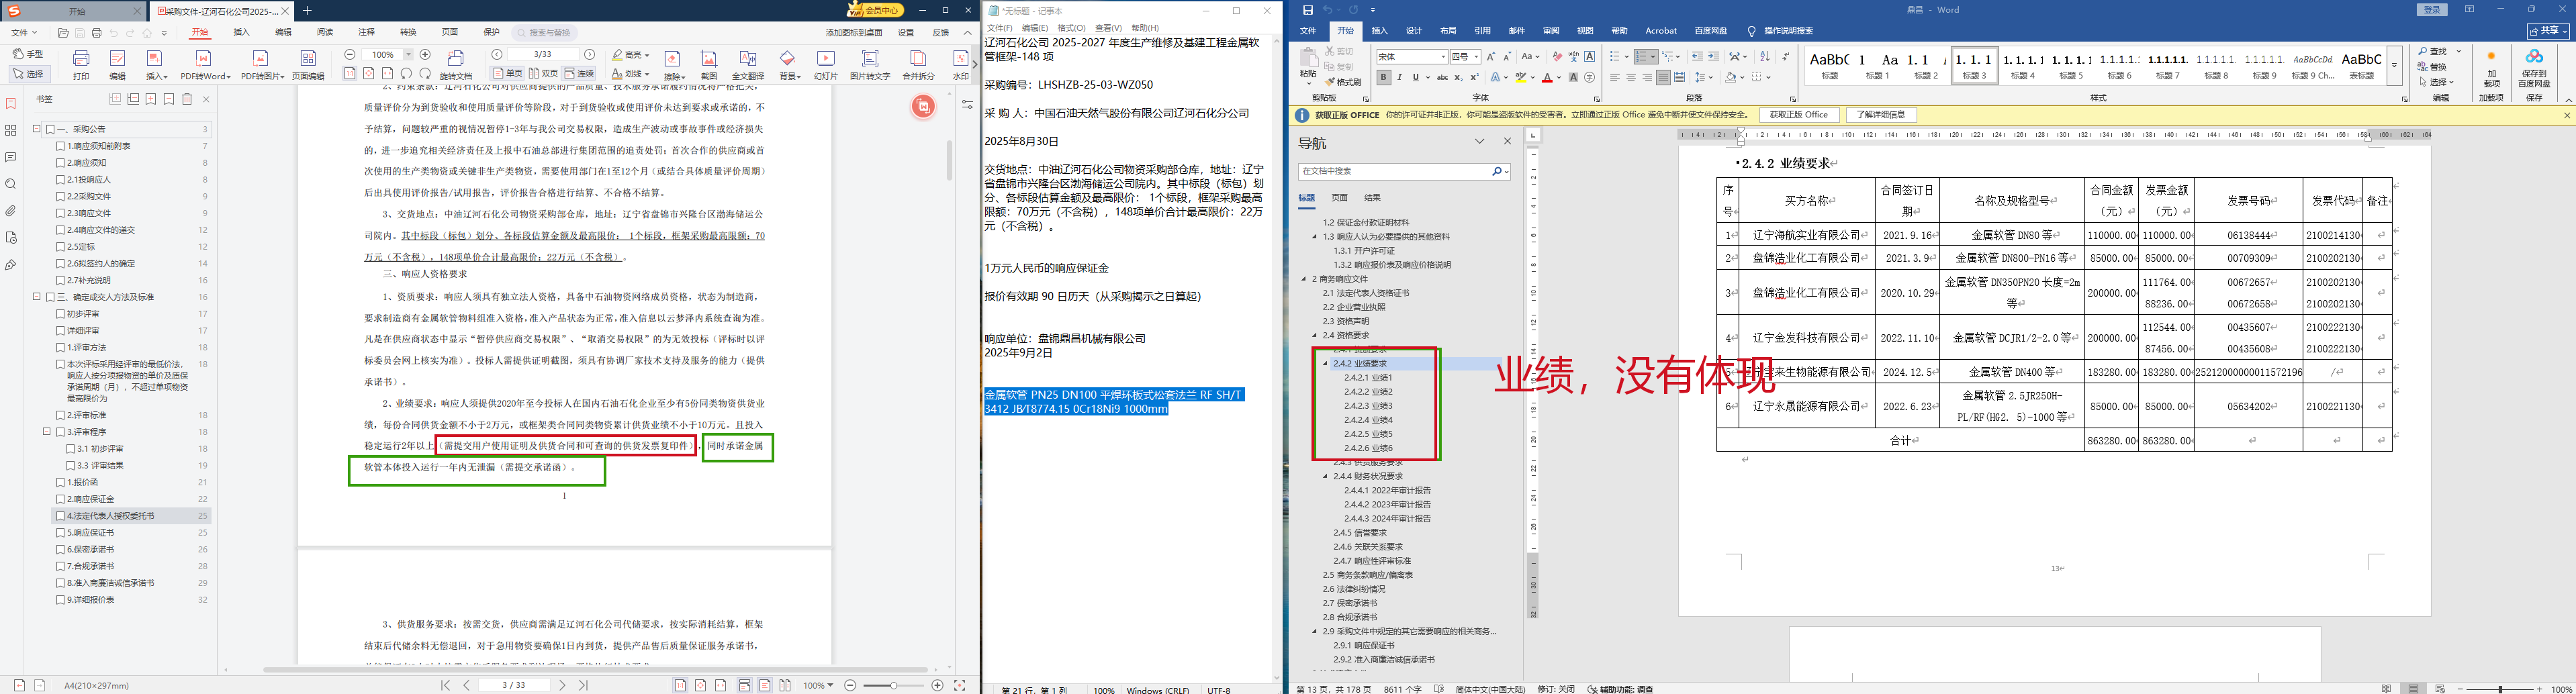Open the 宋体 font name dropdown in Word
Viewport: 2576px width, 694px height.
[1442, 57]
